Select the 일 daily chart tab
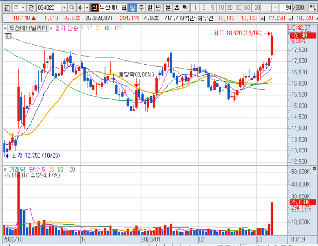 coord(132,8)
